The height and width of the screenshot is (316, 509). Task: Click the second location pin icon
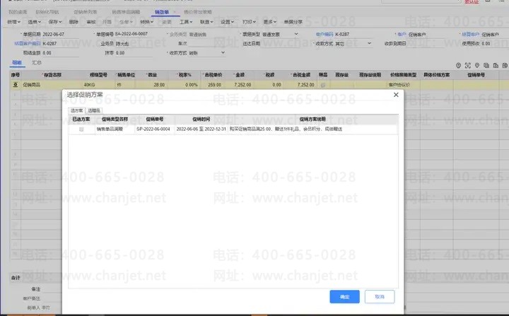(x=477, y=65)
